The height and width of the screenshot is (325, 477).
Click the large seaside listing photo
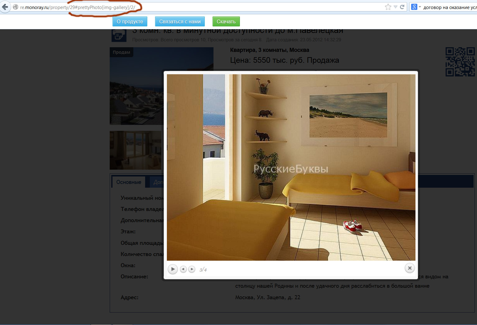tap(137, 86)
